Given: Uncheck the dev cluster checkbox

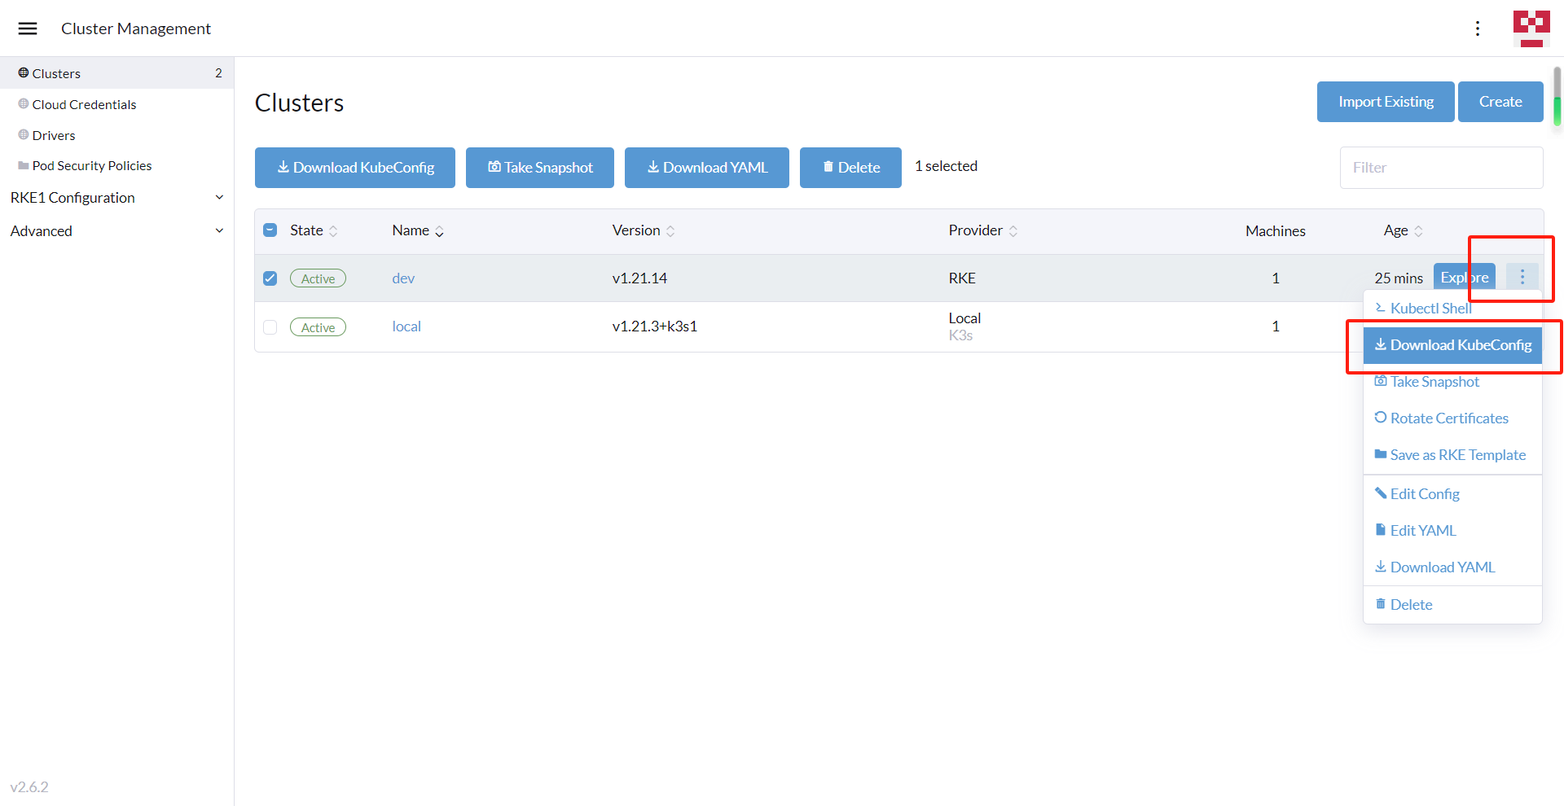Looking at the screenshot, I should pyautogui.click(x=270, y=278).
